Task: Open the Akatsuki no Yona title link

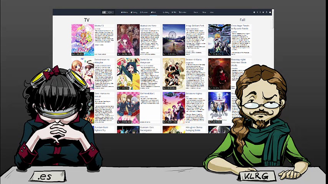Action: coord(148,26)
